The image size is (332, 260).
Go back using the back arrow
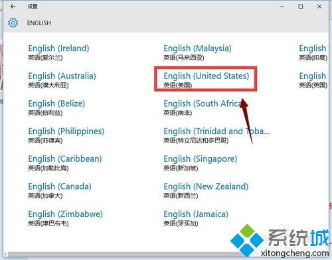[13, 7]
